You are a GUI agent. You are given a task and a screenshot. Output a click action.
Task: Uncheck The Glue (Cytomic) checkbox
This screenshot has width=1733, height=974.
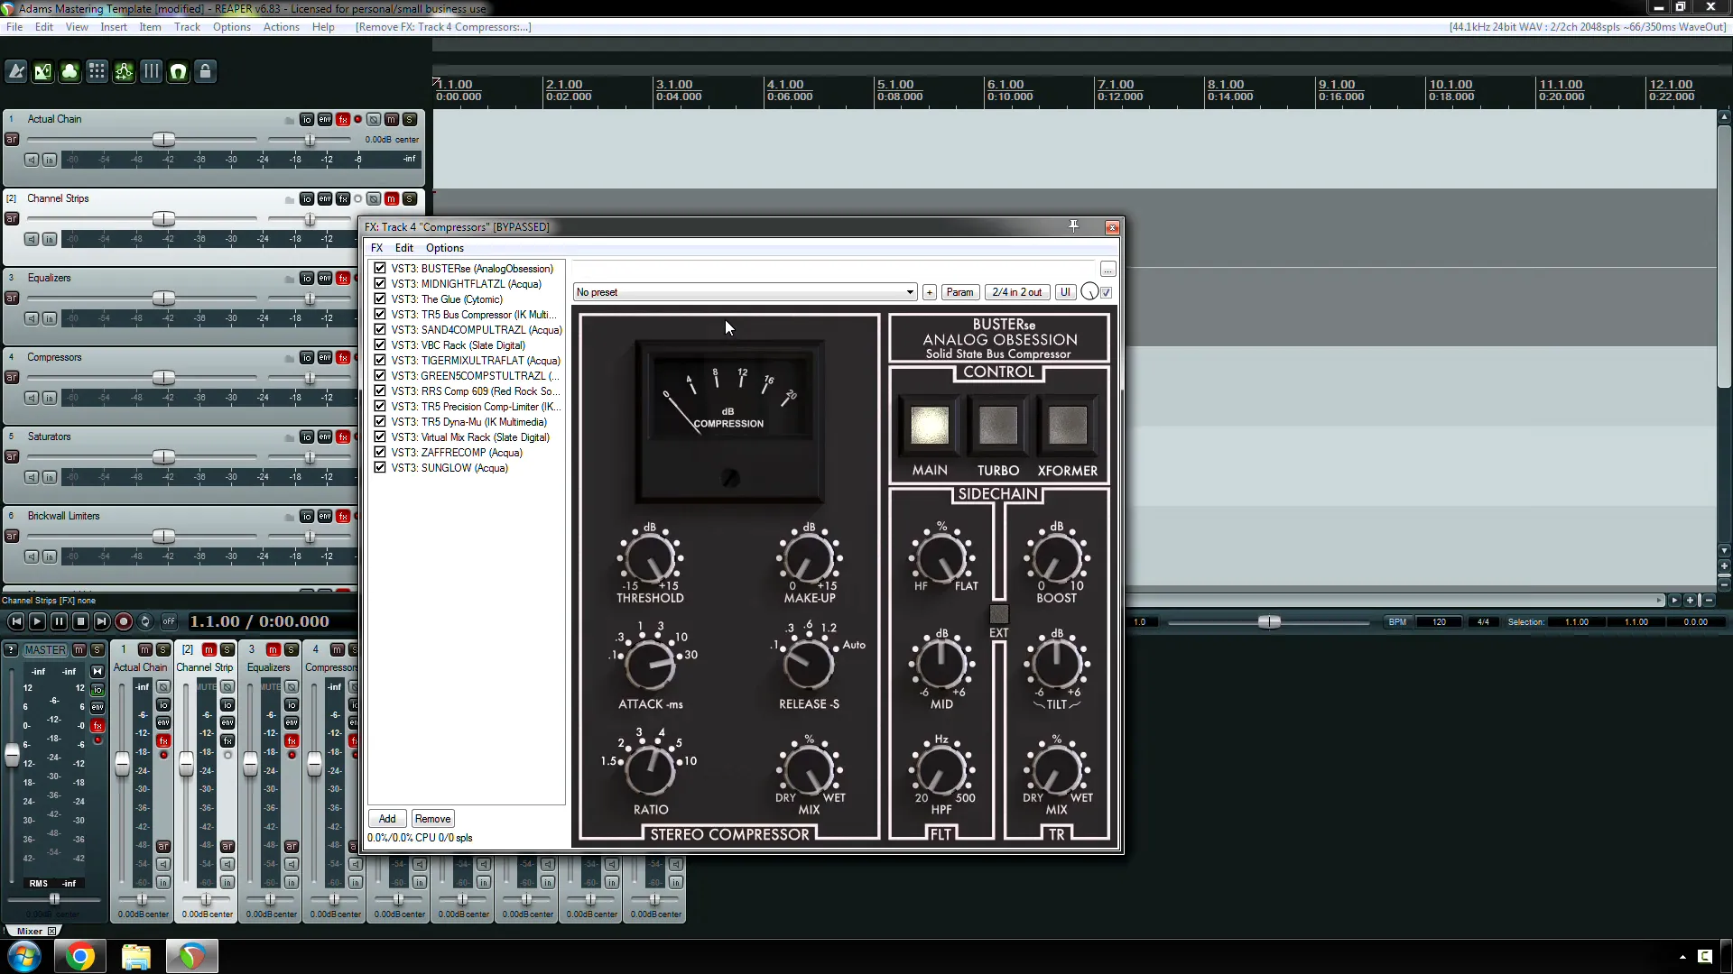(380, 299)
